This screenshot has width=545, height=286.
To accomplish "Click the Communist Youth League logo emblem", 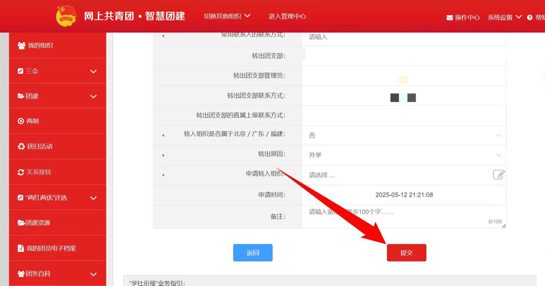I will 66,16.
